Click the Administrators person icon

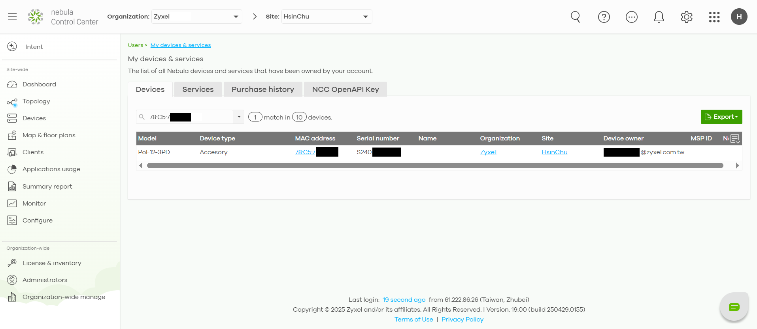(12, 280)
